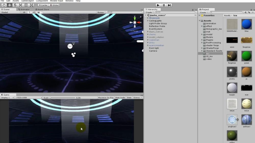Click the Stats button in Game view
The image size is (255, 143).
coord(129,98)
